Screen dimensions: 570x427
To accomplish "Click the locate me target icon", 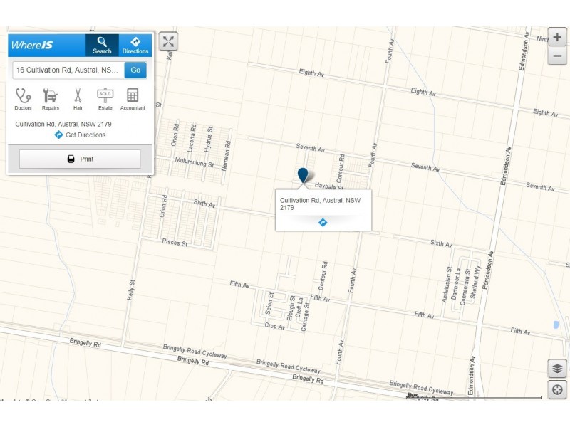I will [557, 389].
